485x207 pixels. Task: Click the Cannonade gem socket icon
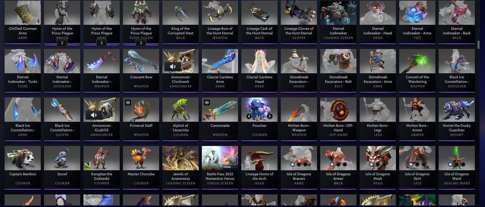click(x=207, y=103)
